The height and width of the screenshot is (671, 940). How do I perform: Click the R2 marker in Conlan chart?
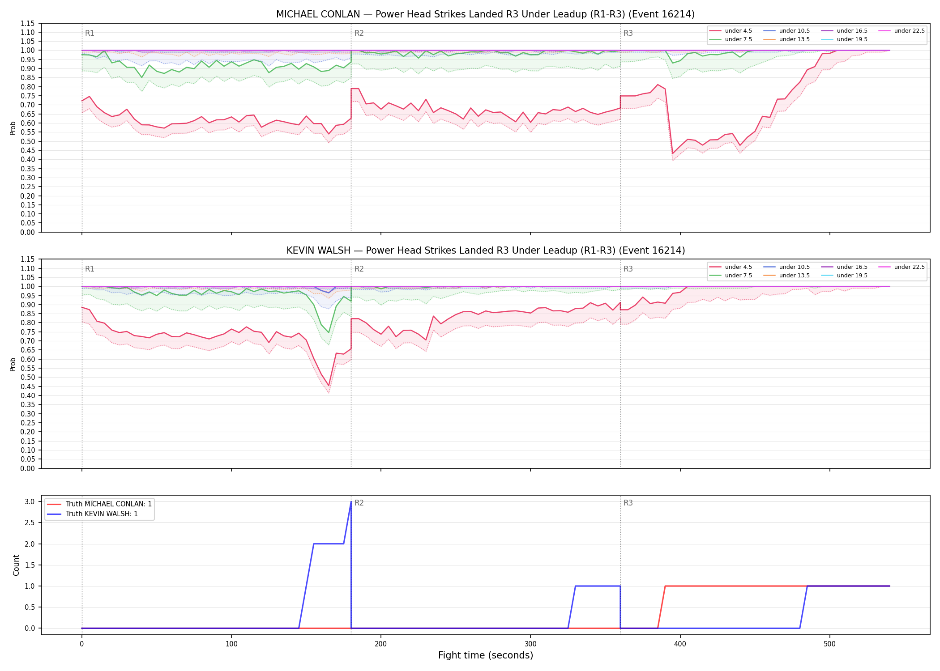[x=359, y=33]
